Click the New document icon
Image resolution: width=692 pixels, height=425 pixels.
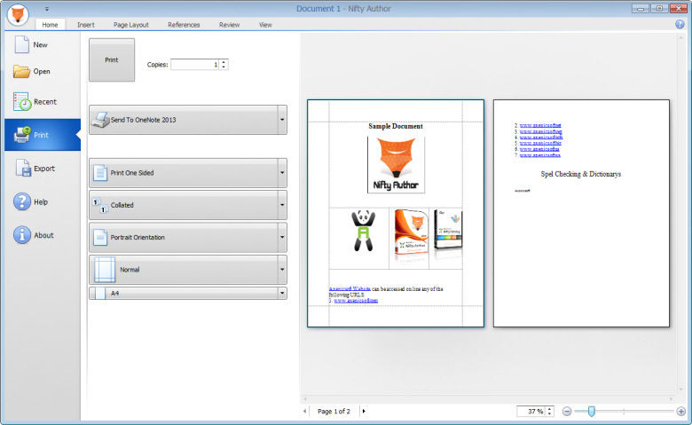[23, 44]
